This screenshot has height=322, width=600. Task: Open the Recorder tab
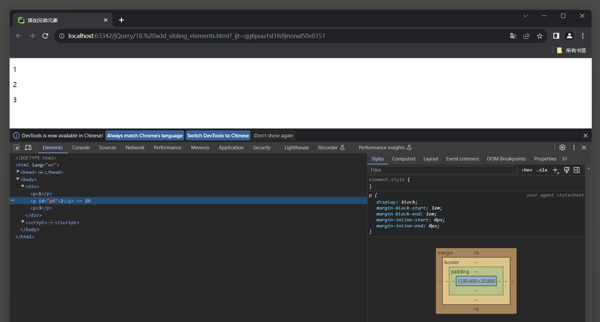(x=331, y=148)
